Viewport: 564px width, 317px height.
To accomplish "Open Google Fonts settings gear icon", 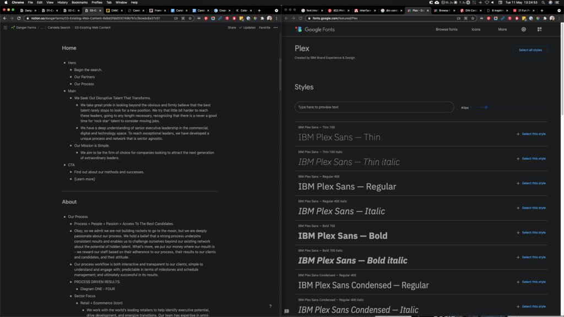I will pyautogui.click(x=524, y=29).
